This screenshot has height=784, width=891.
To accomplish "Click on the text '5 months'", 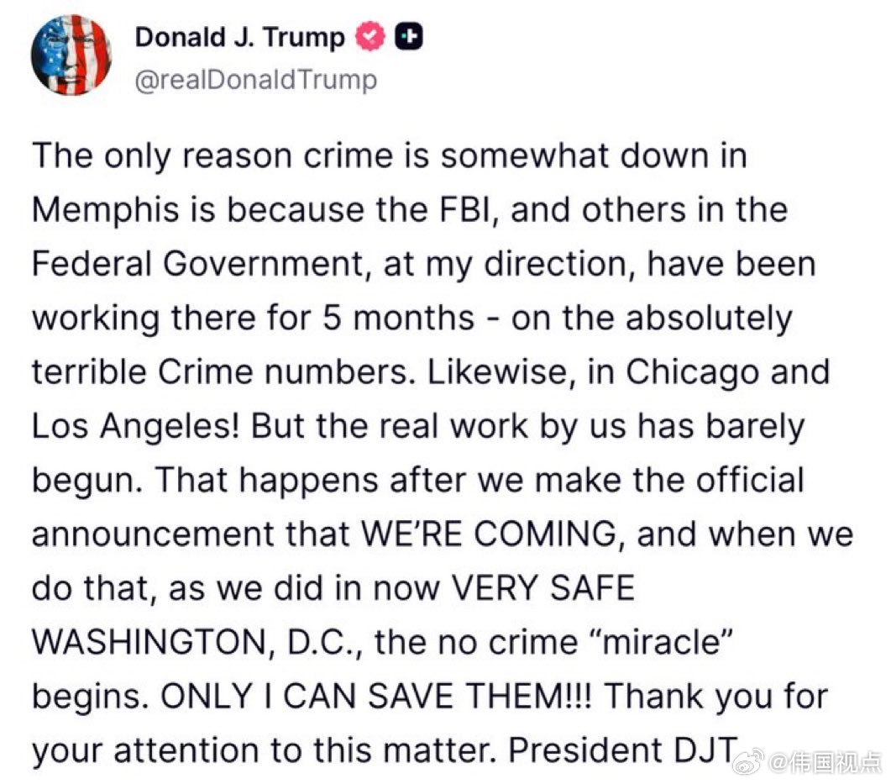I will pyautogui.click(x=399, y=318).
